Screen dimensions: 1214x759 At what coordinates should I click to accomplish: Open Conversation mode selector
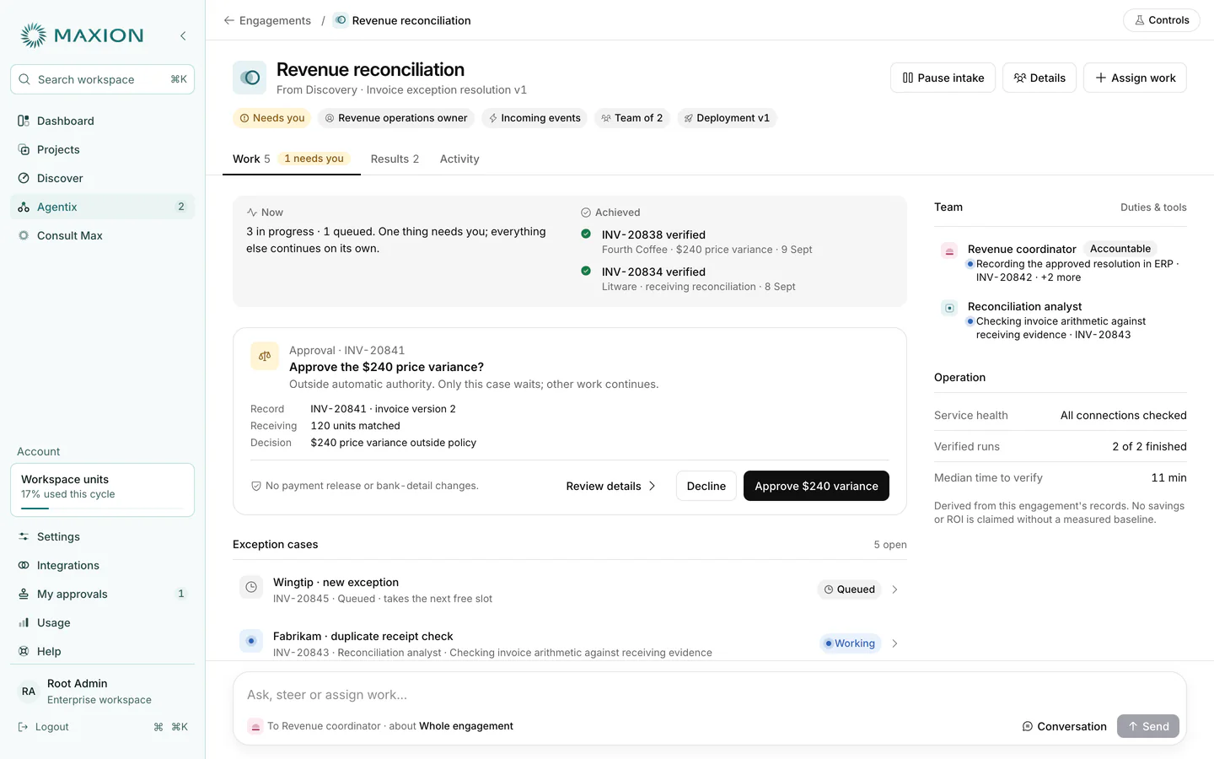tap(1064, 726)
